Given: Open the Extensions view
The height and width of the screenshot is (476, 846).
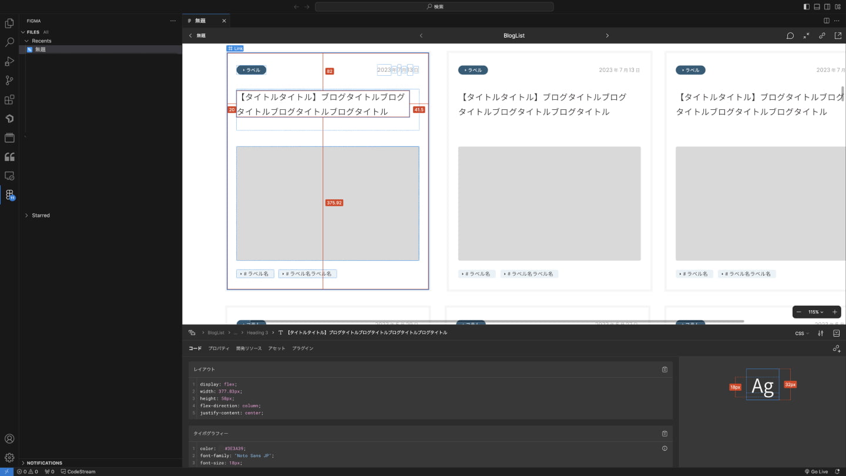Looking at the screenshot, I should coord(9,100).
